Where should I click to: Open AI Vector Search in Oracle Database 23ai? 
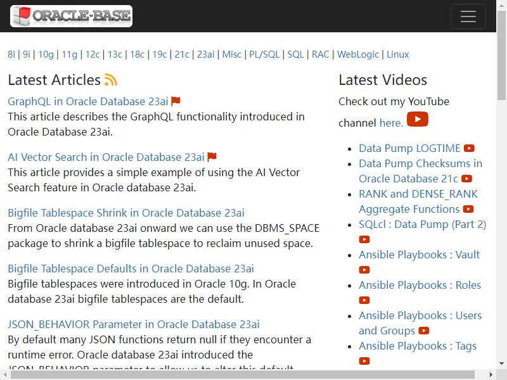tap(106, 157)
